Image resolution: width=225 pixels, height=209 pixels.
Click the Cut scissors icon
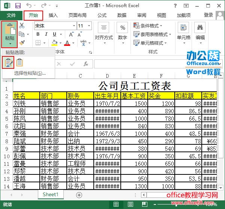tap(22, 26)
